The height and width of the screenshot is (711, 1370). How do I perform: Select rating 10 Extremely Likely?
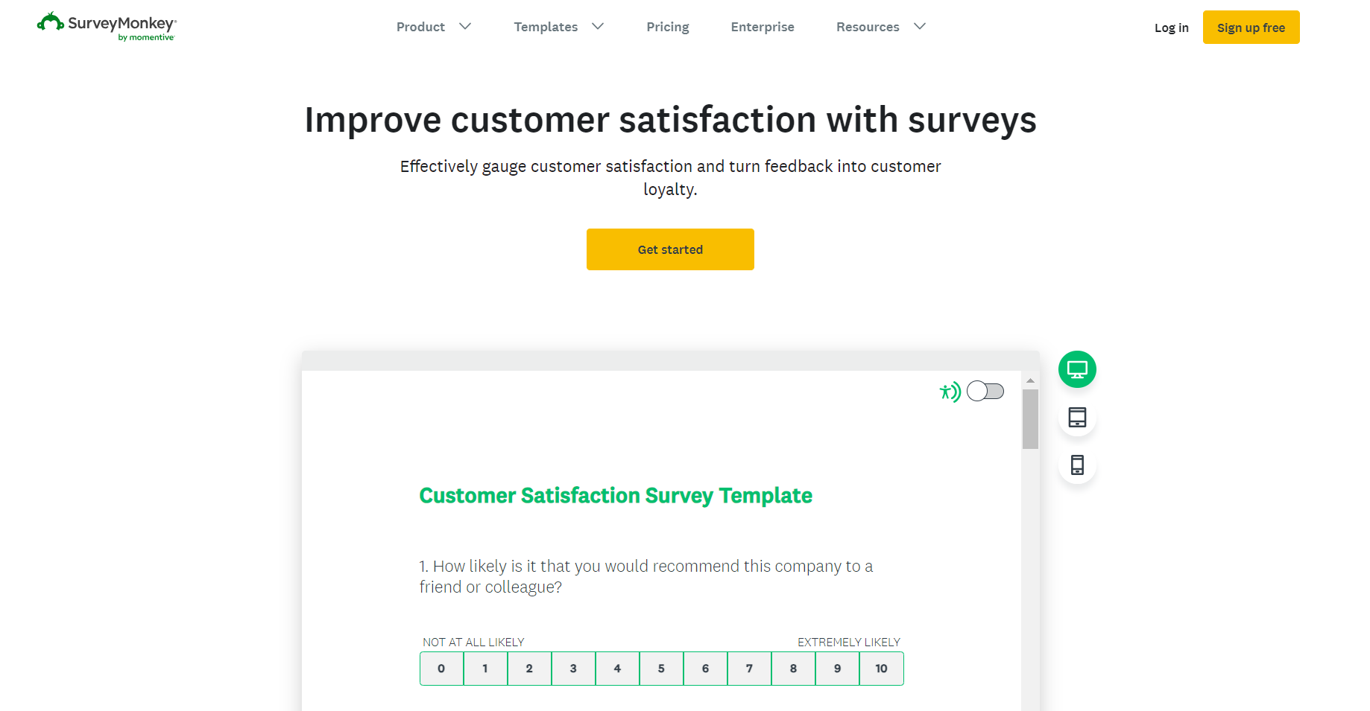[x=881, y=669]
